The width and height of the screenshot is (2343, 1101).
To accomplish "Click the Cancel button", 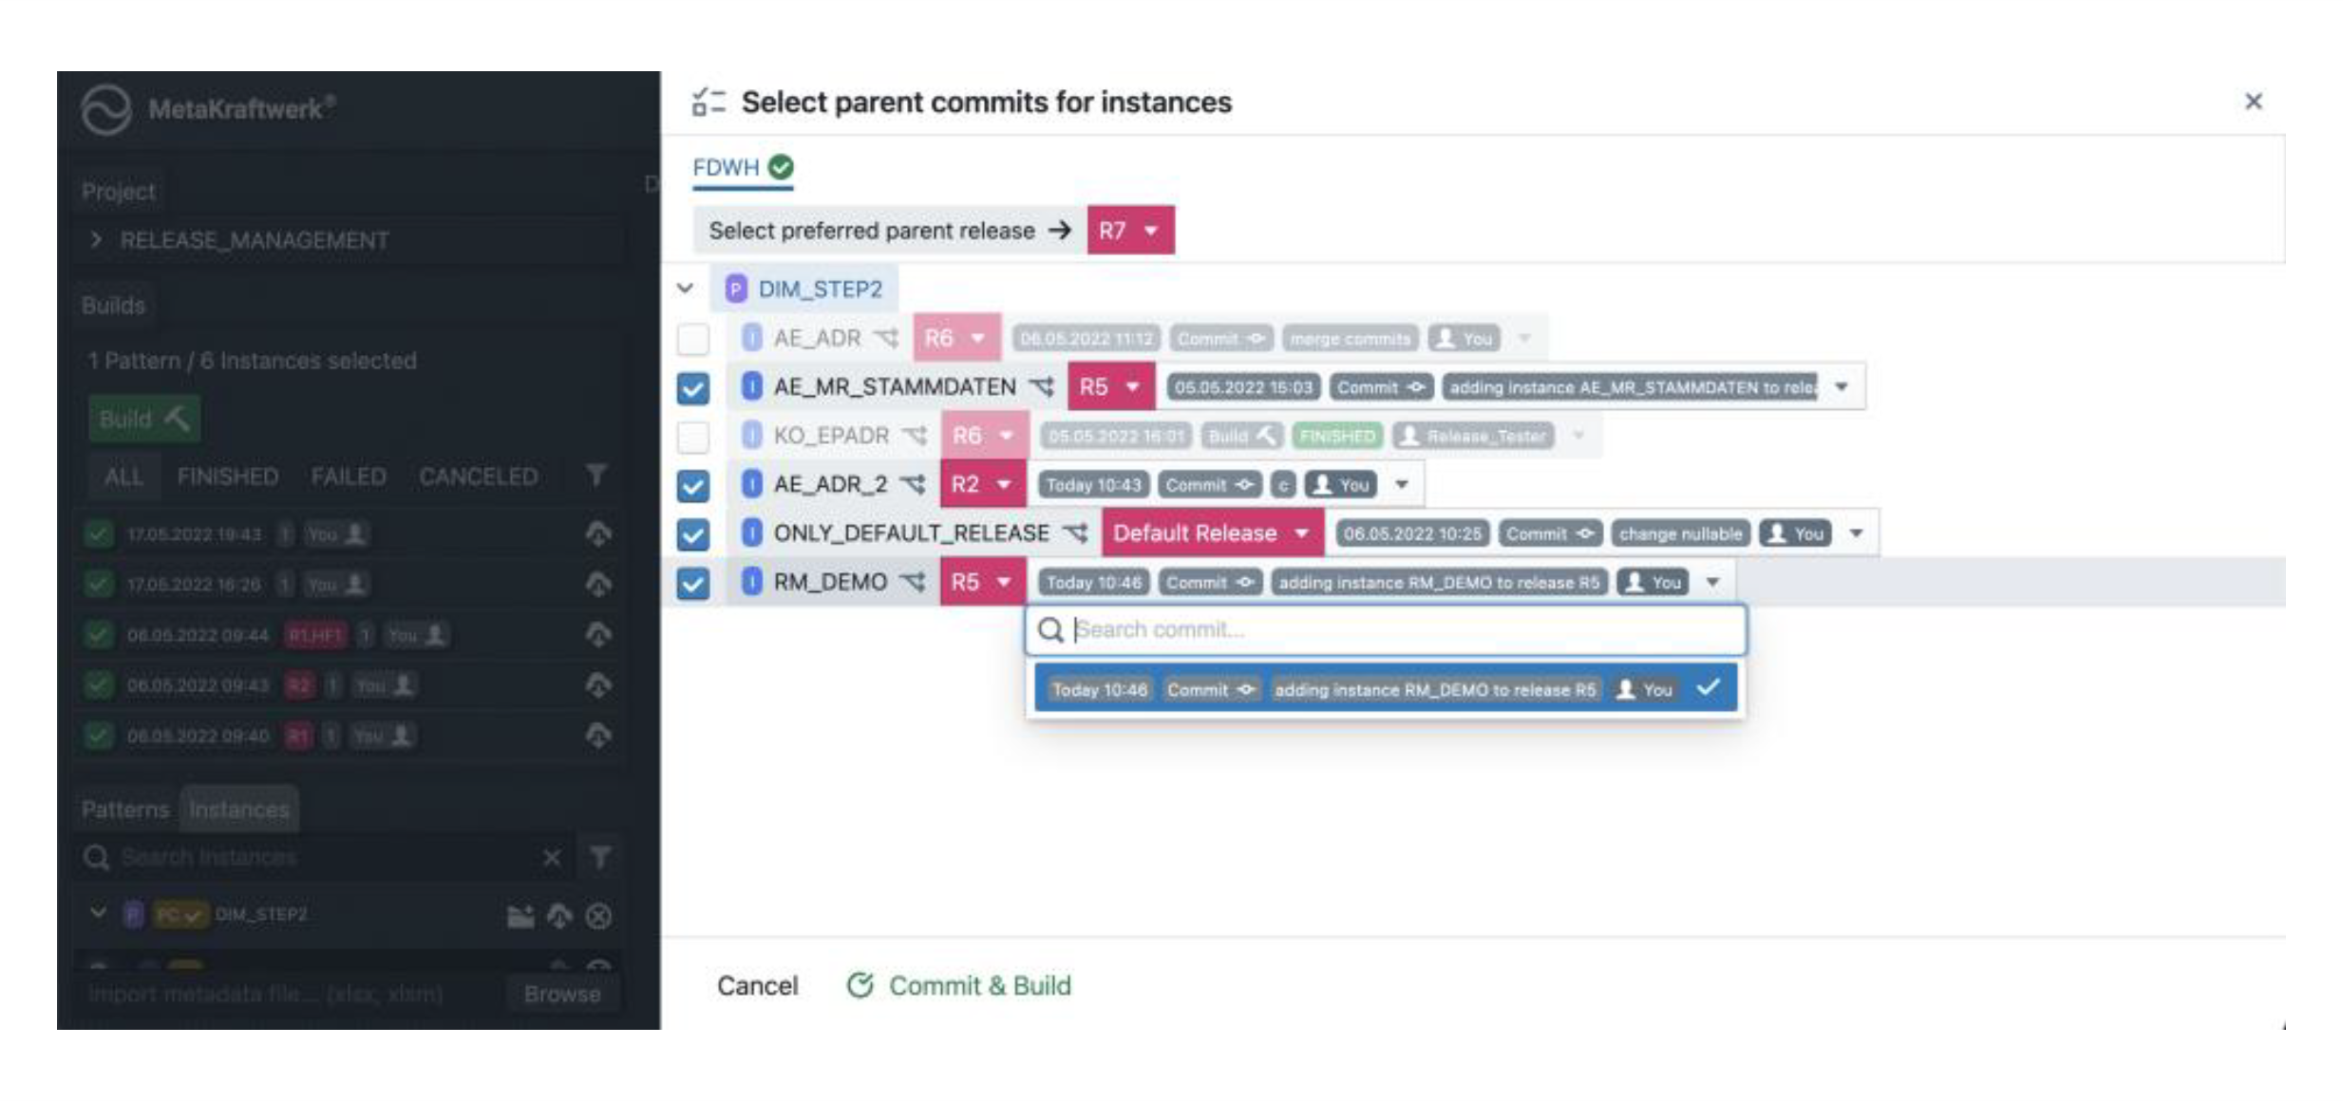I will tap(757, 986).
